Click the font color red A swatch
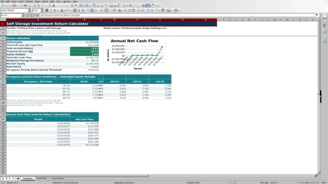This screenshot has width=328, height=184. coord(61,10)
